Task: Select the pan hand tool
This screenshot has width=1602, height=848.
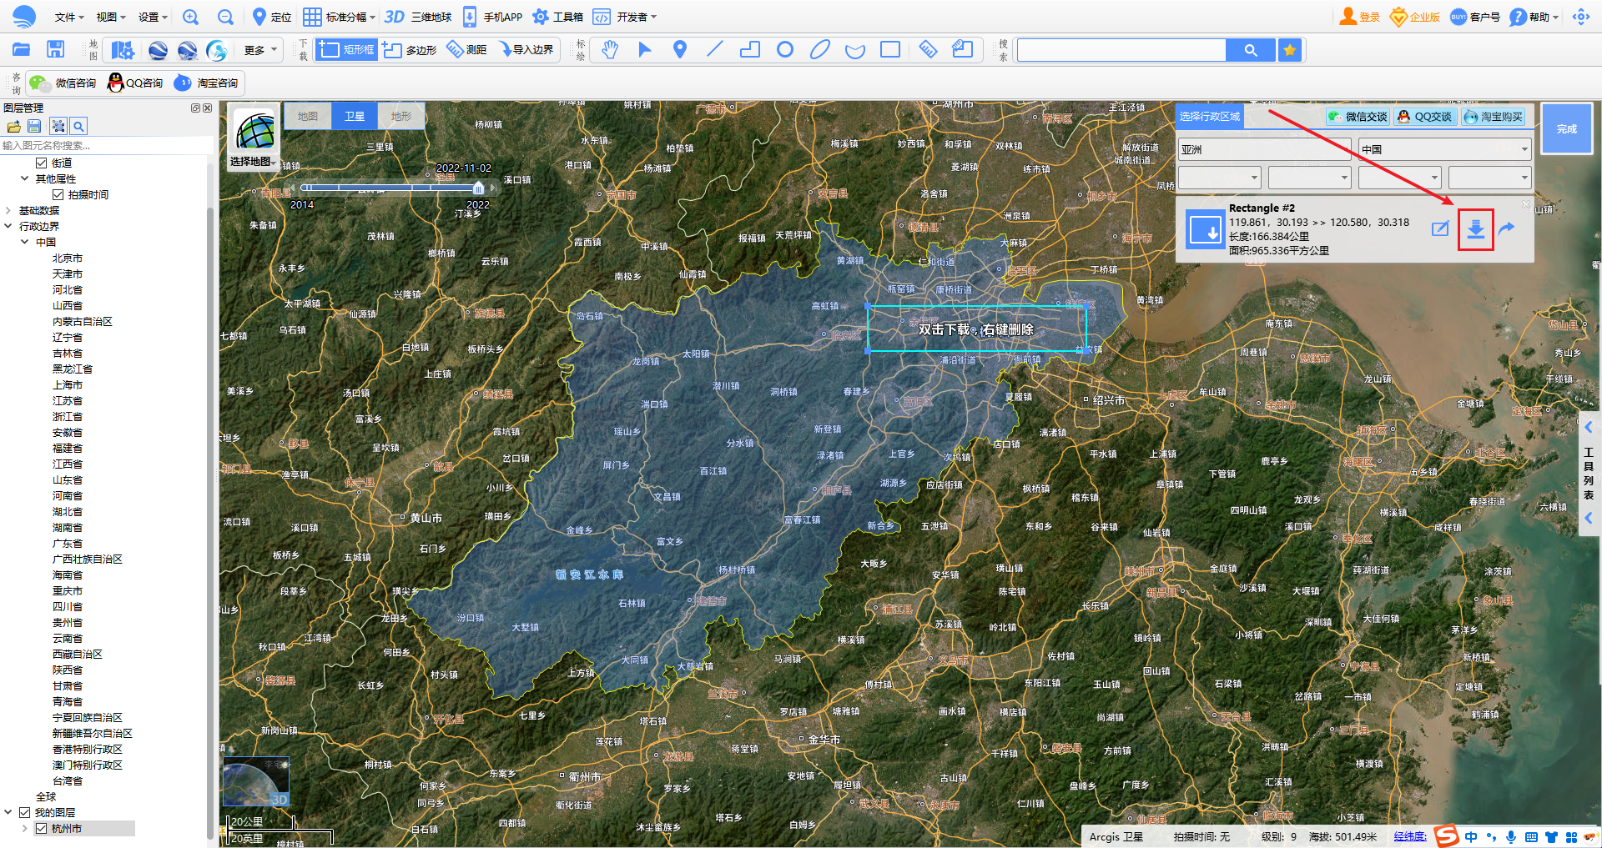Action: point(610,50)
